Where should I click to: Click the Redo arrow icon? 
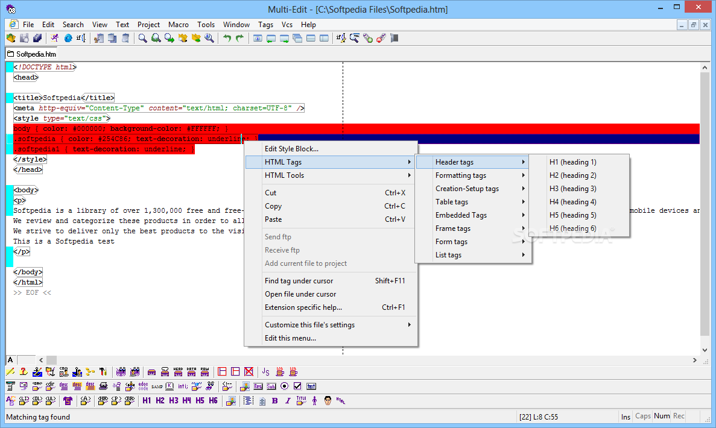pyautogui.click(x=239, y=39)
